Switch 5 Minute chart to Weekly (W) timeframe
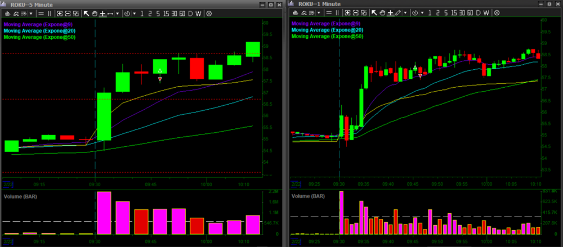The width and height of the screenshot is (563, 247). pos(198,13)
